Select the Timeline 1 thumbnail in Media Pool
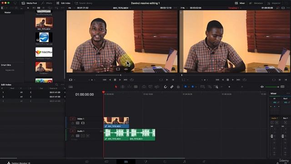This screenshot has width=291, height=164. click(x=44, y=67)
